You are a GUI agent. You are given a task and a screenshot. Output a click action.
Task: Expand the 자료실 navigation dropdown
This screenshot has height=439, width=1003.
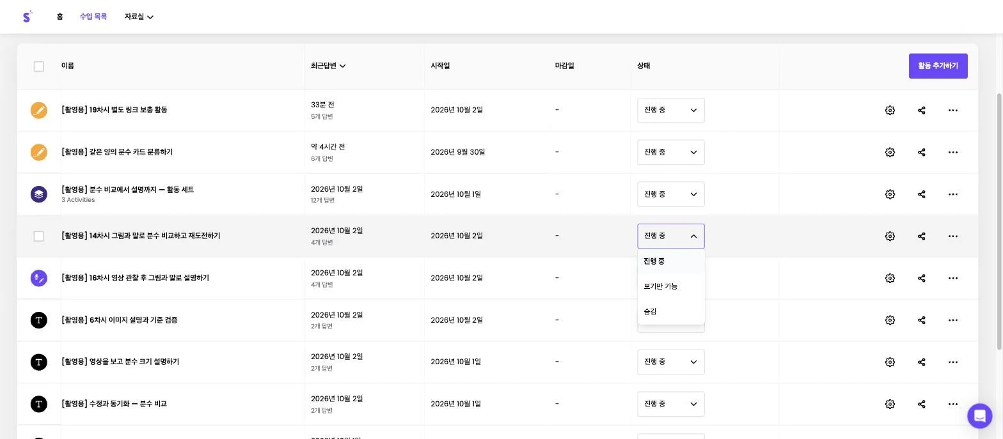tap(139, 17)
